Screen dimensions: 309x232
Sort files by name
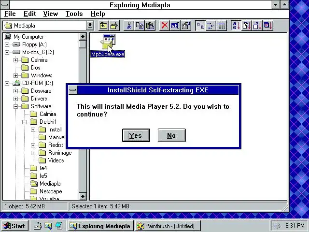click(x=236, y=26)
